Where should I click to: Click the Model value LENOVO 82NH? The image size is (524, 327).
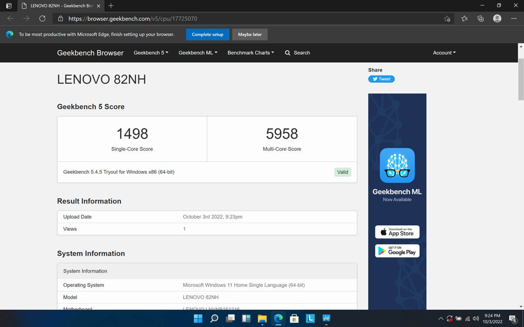200,297
